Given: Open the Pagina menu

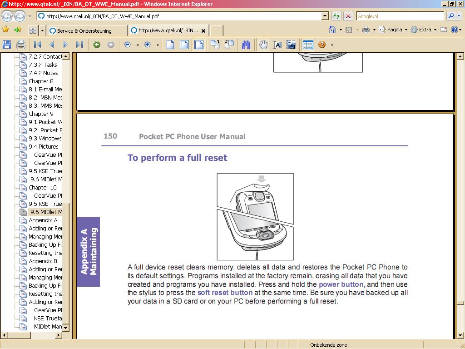Looking at the screenshot, I should (x=393, y=30).
